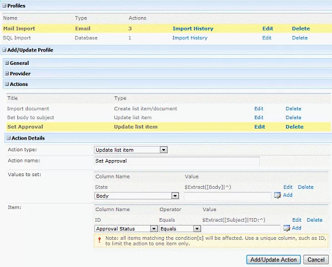The height and width of the screenshot is (267, 332).
Task: Click the Add link for Item condition
Action: point(296,228)
